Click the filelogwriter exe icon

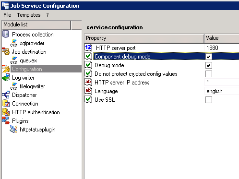click(x=14, y=86)
